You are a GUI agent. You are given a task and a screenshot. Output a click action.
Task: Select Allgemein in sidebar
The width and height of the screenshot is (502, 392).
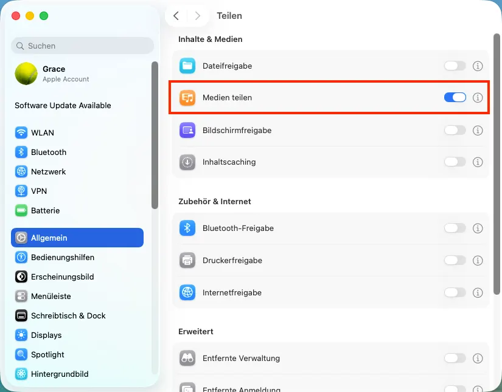coord(77,238)
